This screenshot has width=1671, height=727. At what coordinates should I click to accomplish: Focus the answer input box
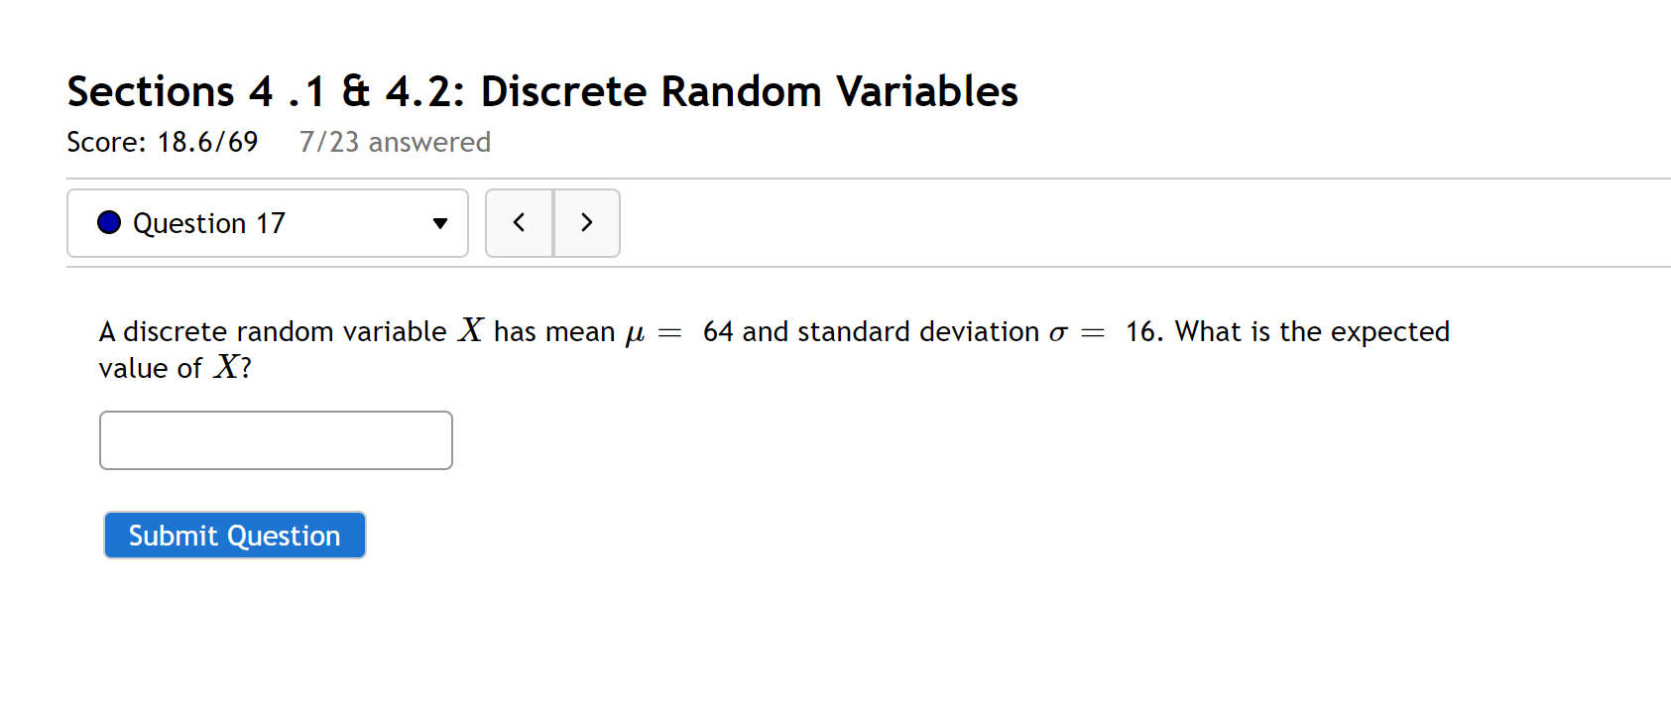pos(276,440)
